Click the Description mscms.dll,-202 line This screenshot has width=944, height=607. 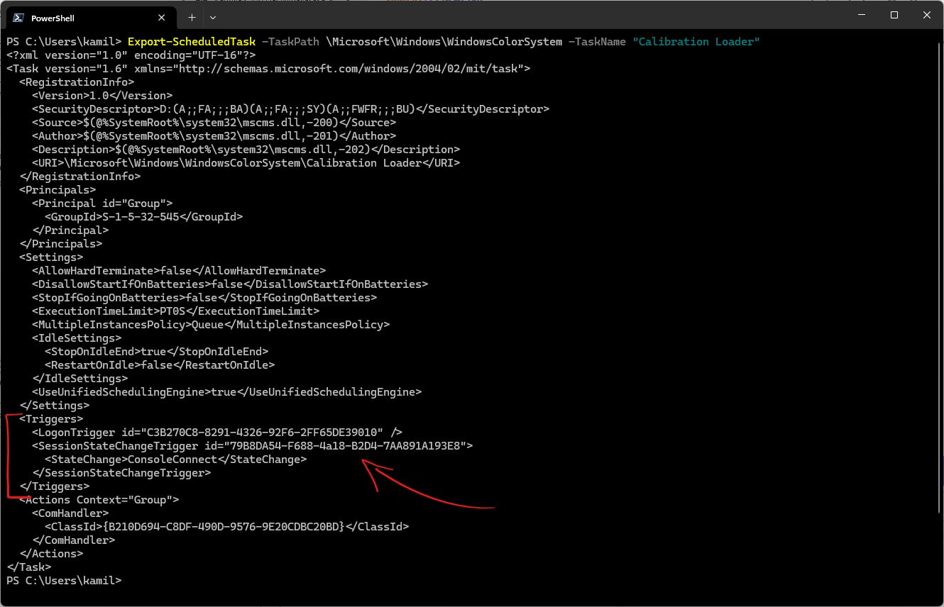pos(246,150)
